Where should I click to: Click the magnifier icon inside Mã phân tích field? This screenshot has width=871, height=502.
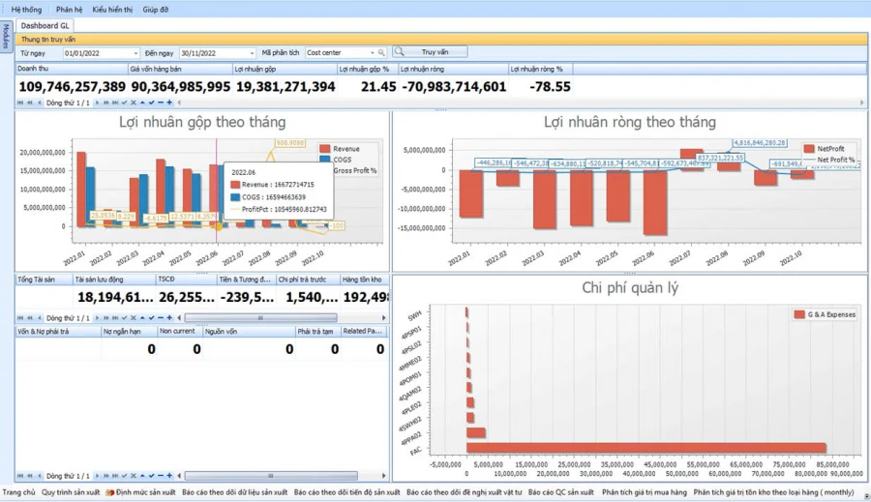click(x=381, y=53)
